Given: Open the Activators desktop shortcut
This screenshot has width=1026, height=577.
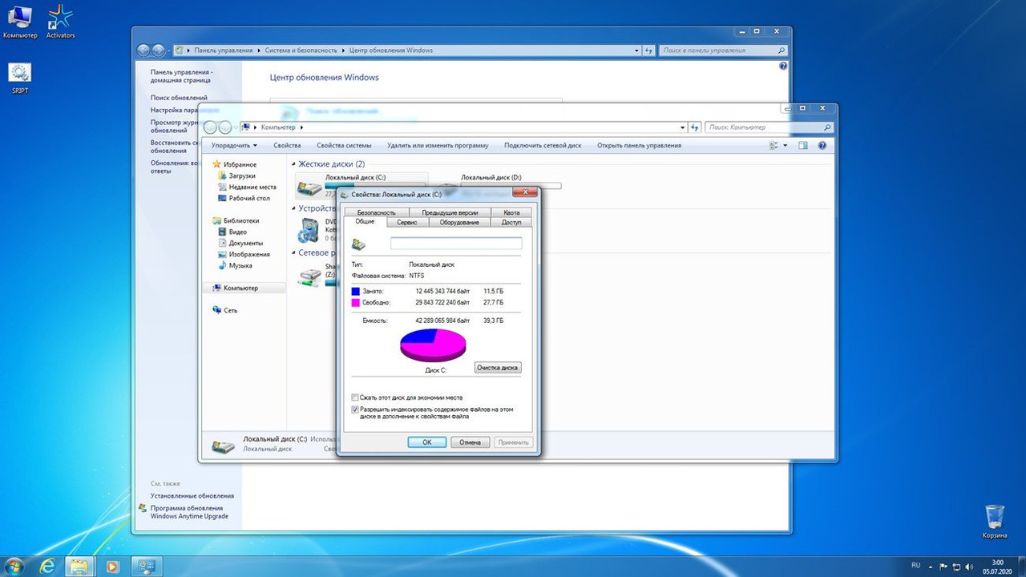Looking at the screenshot, I should tap(60, 22).
